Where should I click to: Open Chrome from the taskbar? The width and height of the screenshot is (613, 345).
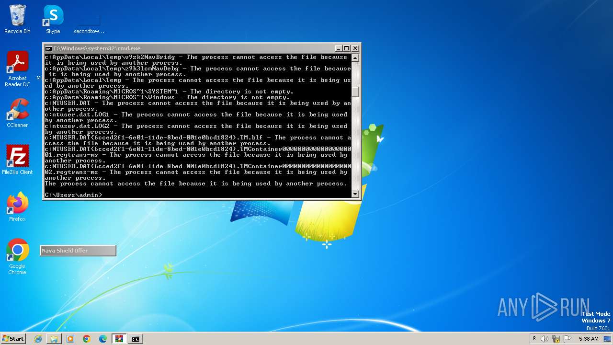(87, 339)
